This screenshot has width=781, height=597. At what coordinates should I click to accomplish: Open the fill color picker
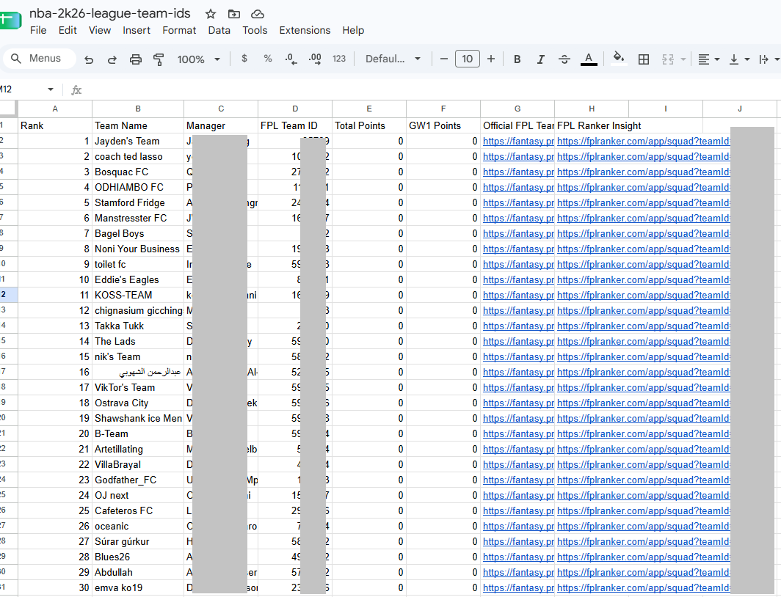coord(619,58)
